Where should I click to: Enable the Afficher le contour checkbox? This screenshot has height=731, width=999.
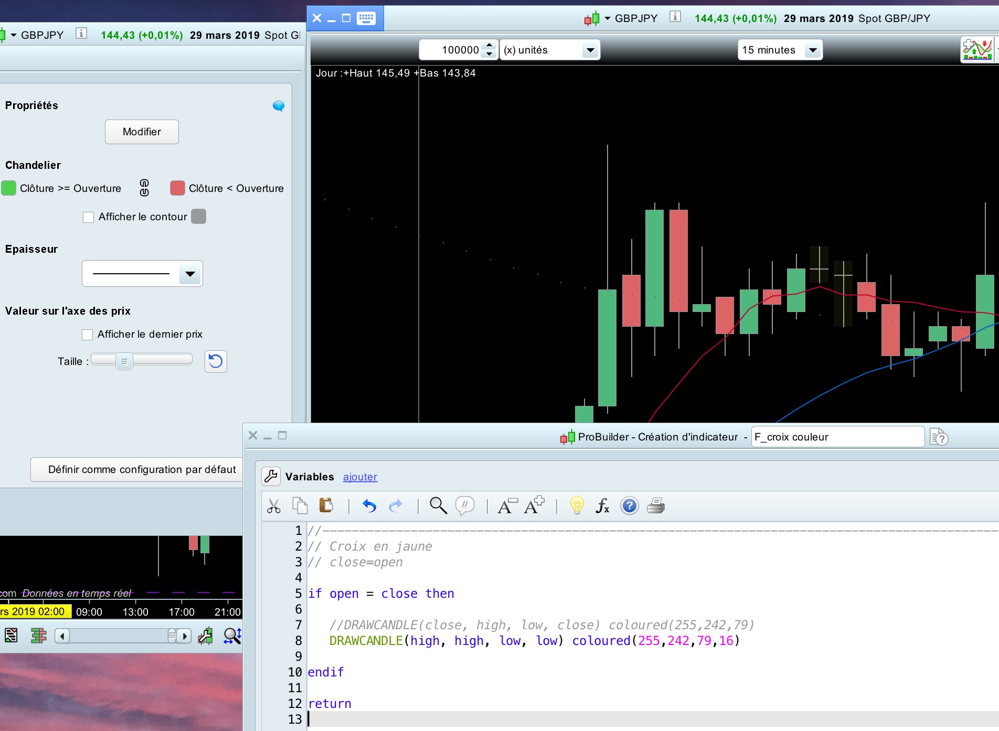89,217
